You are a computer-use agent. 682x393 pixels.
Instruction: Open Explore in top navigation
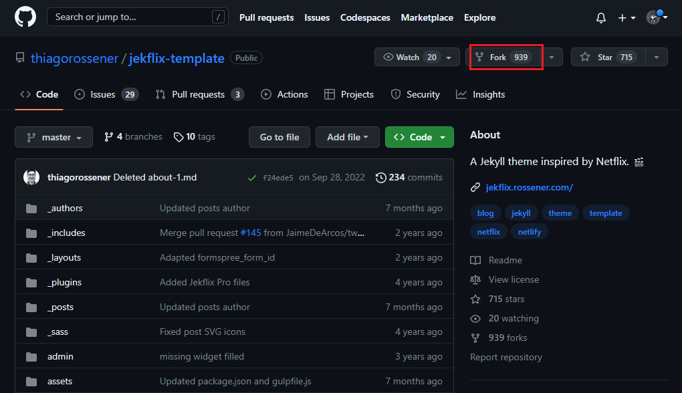[480, 18]
